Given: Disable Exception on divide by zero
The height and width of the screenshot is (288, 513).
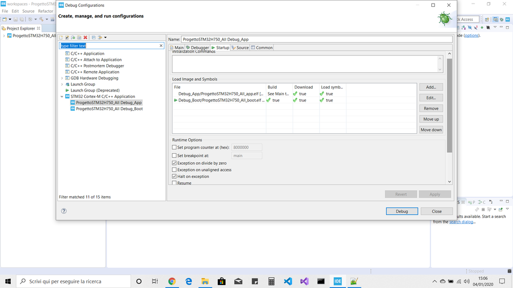Looking at the screenshot, I should pos(175,163).
